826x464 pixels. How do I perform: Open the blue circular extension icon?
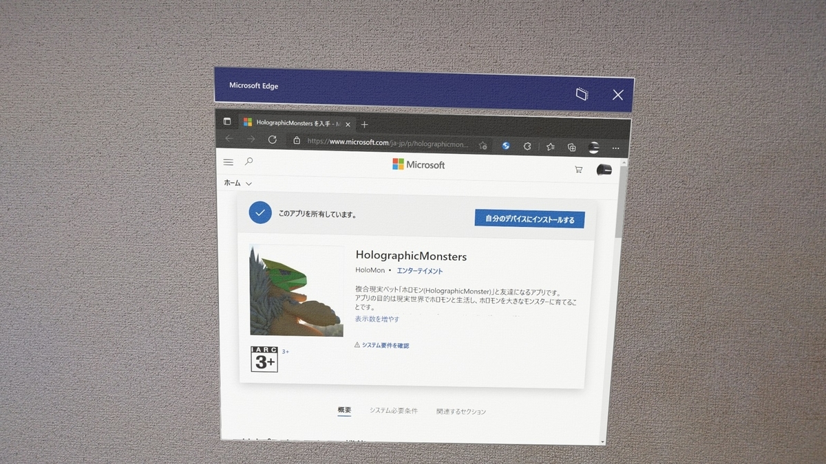[x=506, y=146]
